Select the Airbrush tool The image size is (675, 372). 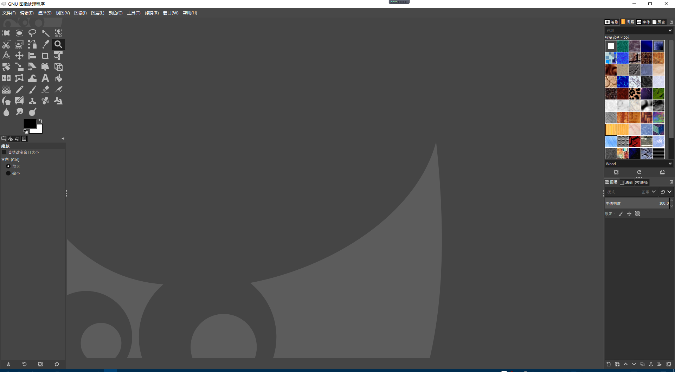[x=58, y=90]
